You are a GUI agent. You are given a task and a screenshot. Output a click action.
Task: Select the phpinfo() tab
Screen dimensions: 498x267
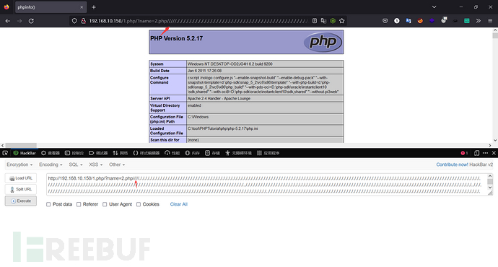pyautogui.click(x=51, y=7)
